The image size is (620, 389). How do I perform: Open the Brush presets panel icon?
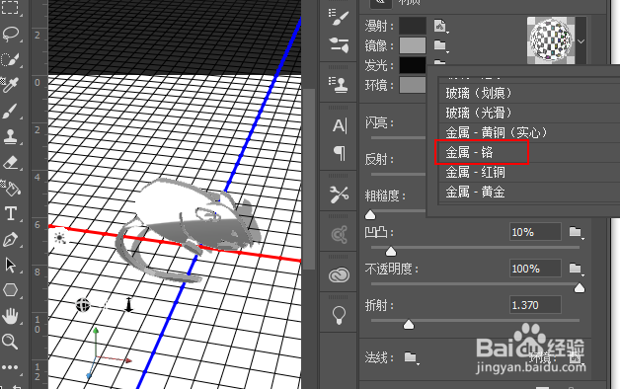339,45
